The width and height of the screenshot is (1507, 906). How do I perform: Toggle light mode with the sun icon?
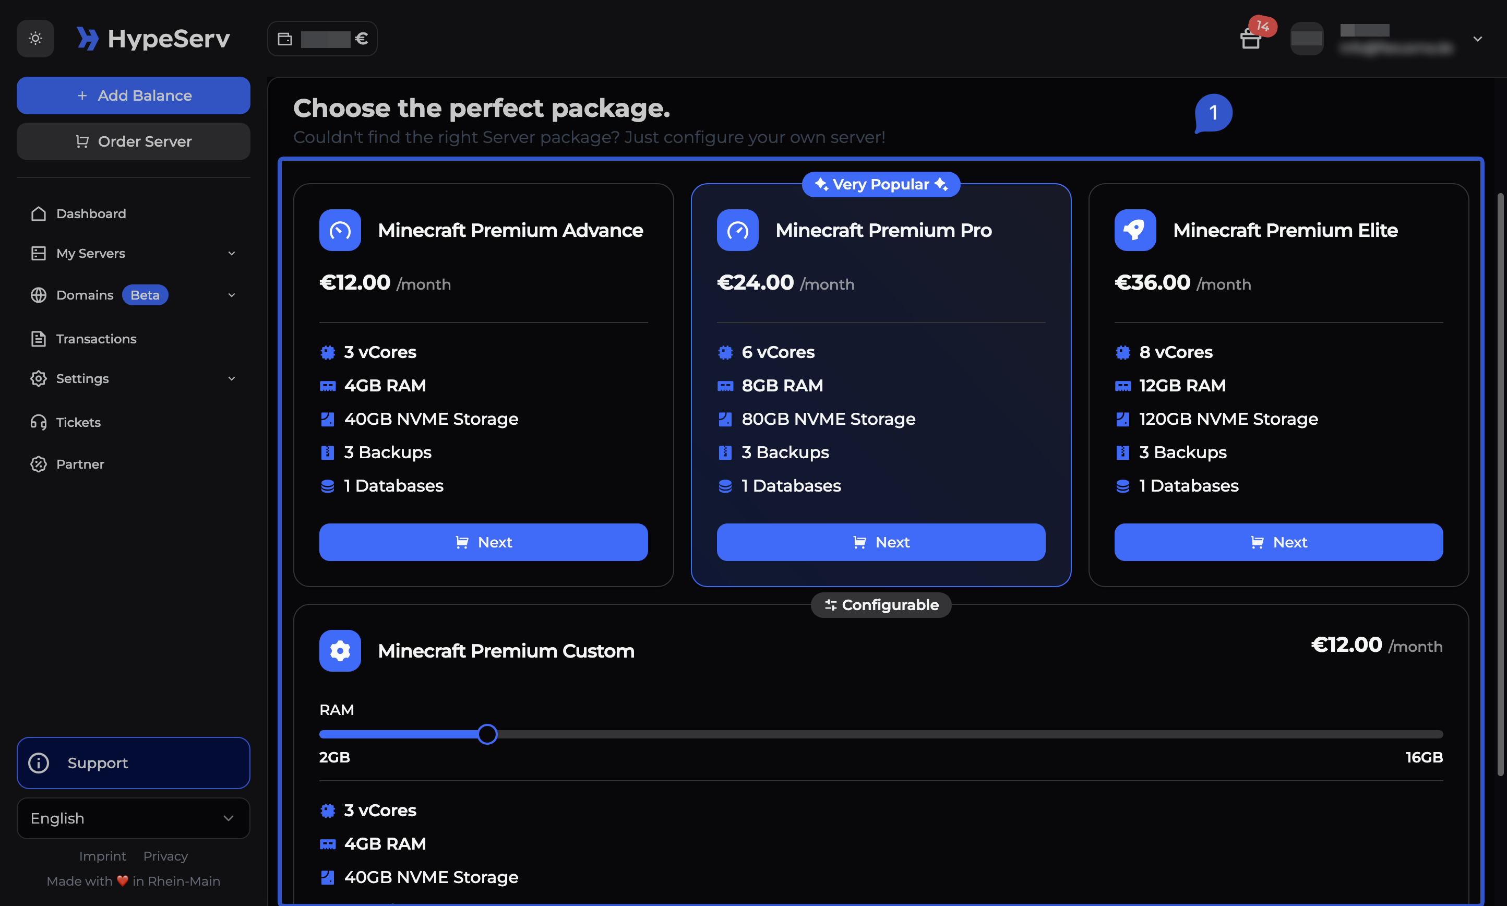tap(35, 39)
